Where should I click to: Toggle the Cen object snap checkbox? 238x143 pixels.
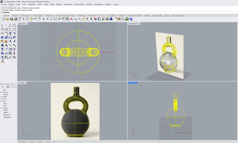pyautogui.click(x=2, y=99)
